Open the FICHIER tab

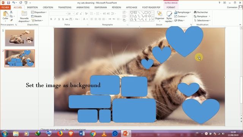tap(5, 7)
